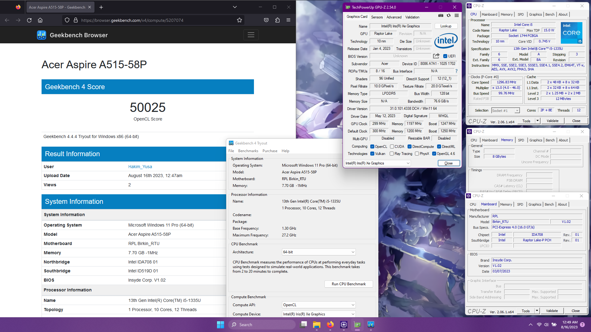
Task: Switch to the GPU-Z Sensors tab
Action: [377, 17]
